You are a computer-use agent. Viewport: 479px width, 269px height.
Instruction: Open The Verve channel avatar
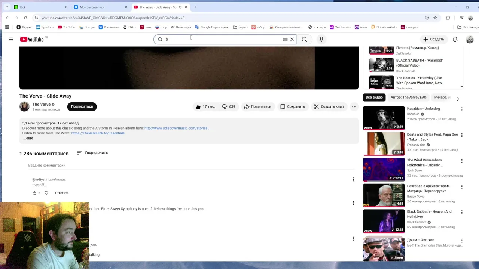click(24, 106)
